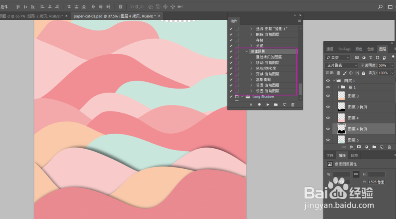The image size is (396, 219).
Task: Create a new layer
Action: point(382,147)
